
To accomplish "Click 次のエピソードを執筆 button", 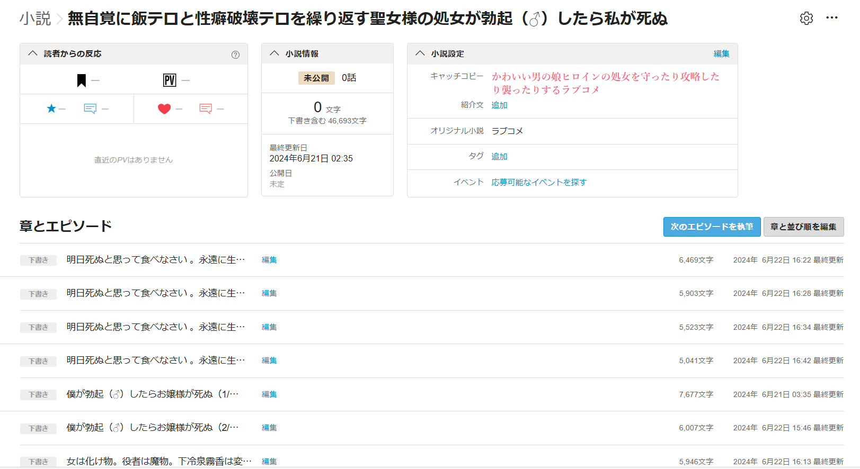I will [712, 227].
